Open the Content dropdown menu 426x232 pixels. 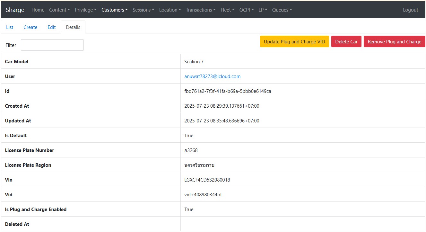pos(59,10)
